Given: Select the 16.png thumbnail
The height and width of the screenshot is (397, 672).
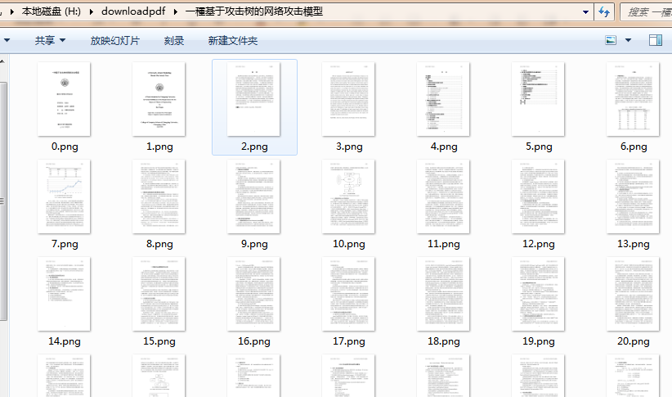Looking at the screenshot, I should 253,294.
